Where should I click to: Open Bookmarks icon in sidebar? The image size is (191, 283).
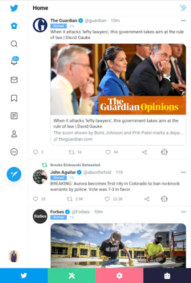coord(14,98)
